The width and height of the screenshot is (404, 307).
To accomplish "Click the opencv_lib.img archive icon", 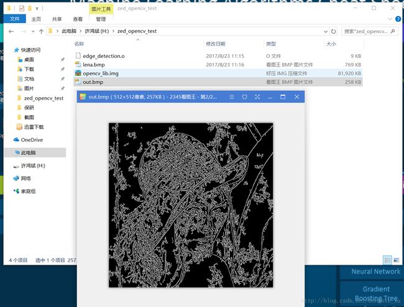I will pos(78,73).
